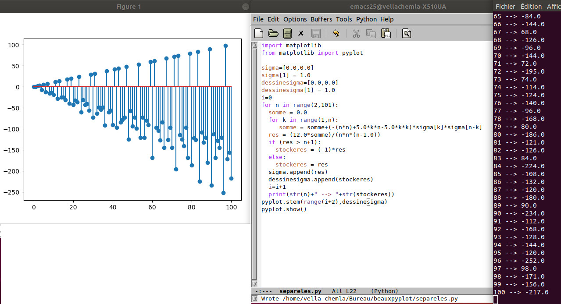Open the Help menu in Emacs
Viewport: 561px width, 304px height.
coord(387,19)
